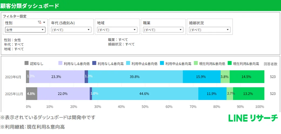The width and height of the screenshot is (281, 134).
Task: Clear the 性別 filter using the funnel icon
Action: (39, 23)
